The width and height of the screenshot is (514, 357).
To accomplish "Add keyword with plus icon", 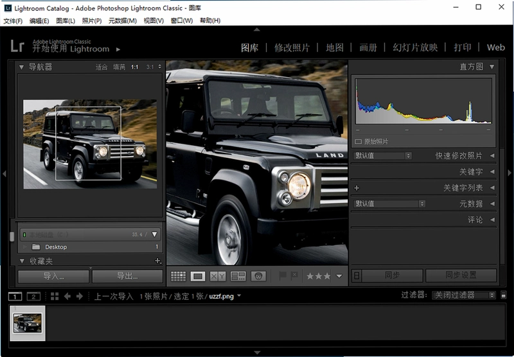I will (x=357, y=187).
